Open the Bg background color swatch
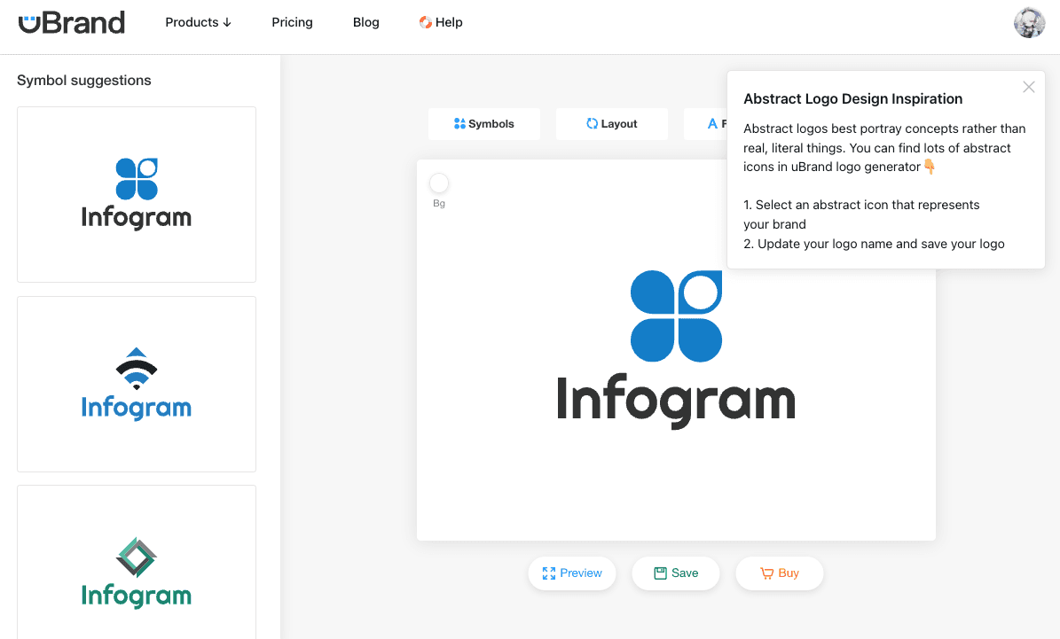Screen dimensions: 1060x639 tap(439, 183)
